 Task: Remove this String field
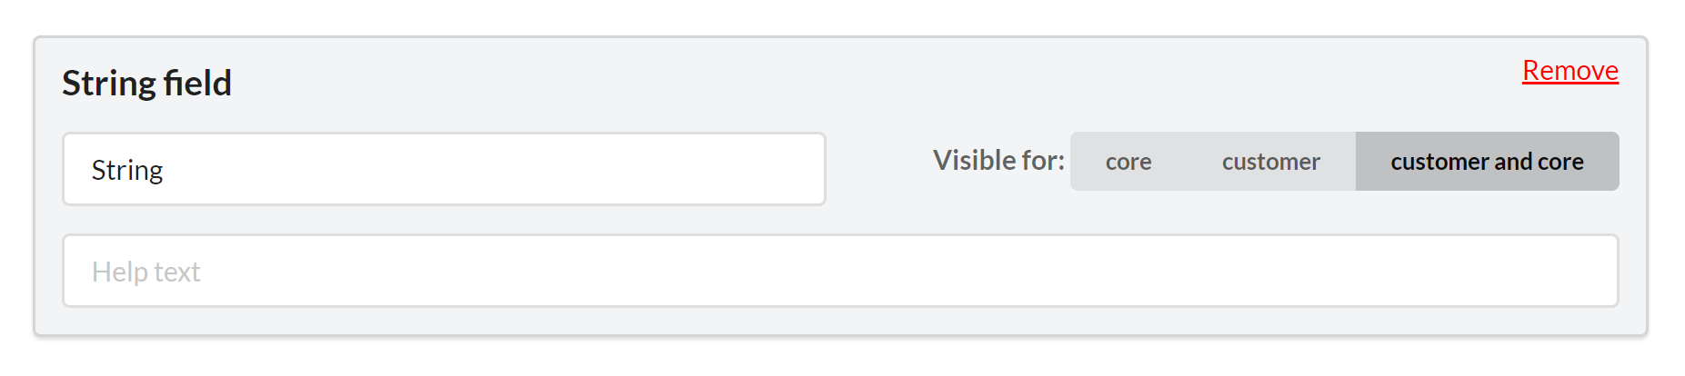coord(1570,71)
